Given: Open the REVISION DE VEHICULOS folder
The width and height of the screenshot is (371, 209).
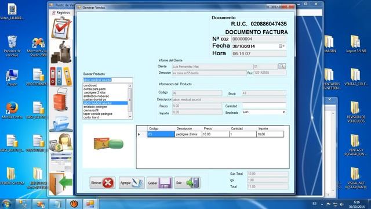Looking at the screenshot, I should 355,112.
